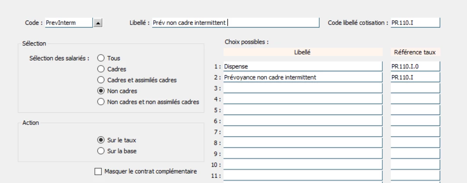Select the Non cadres radio button
This screenshot has height=183, width=467.
click(x=101, y=91)
